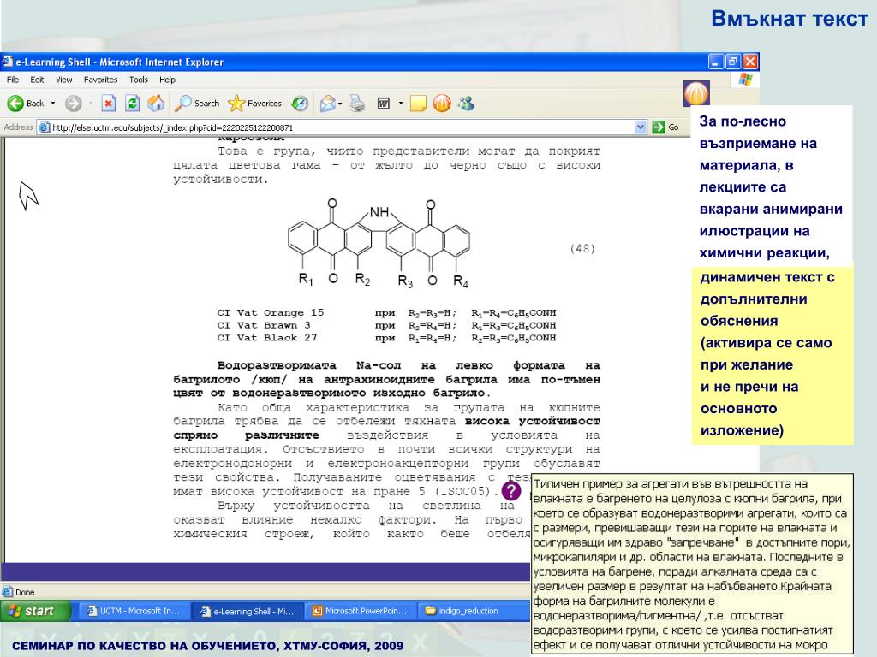Open the Favorites star toolbar button
Image resolution: width=877 pixels, height=657 pixels.
point(254,104)
